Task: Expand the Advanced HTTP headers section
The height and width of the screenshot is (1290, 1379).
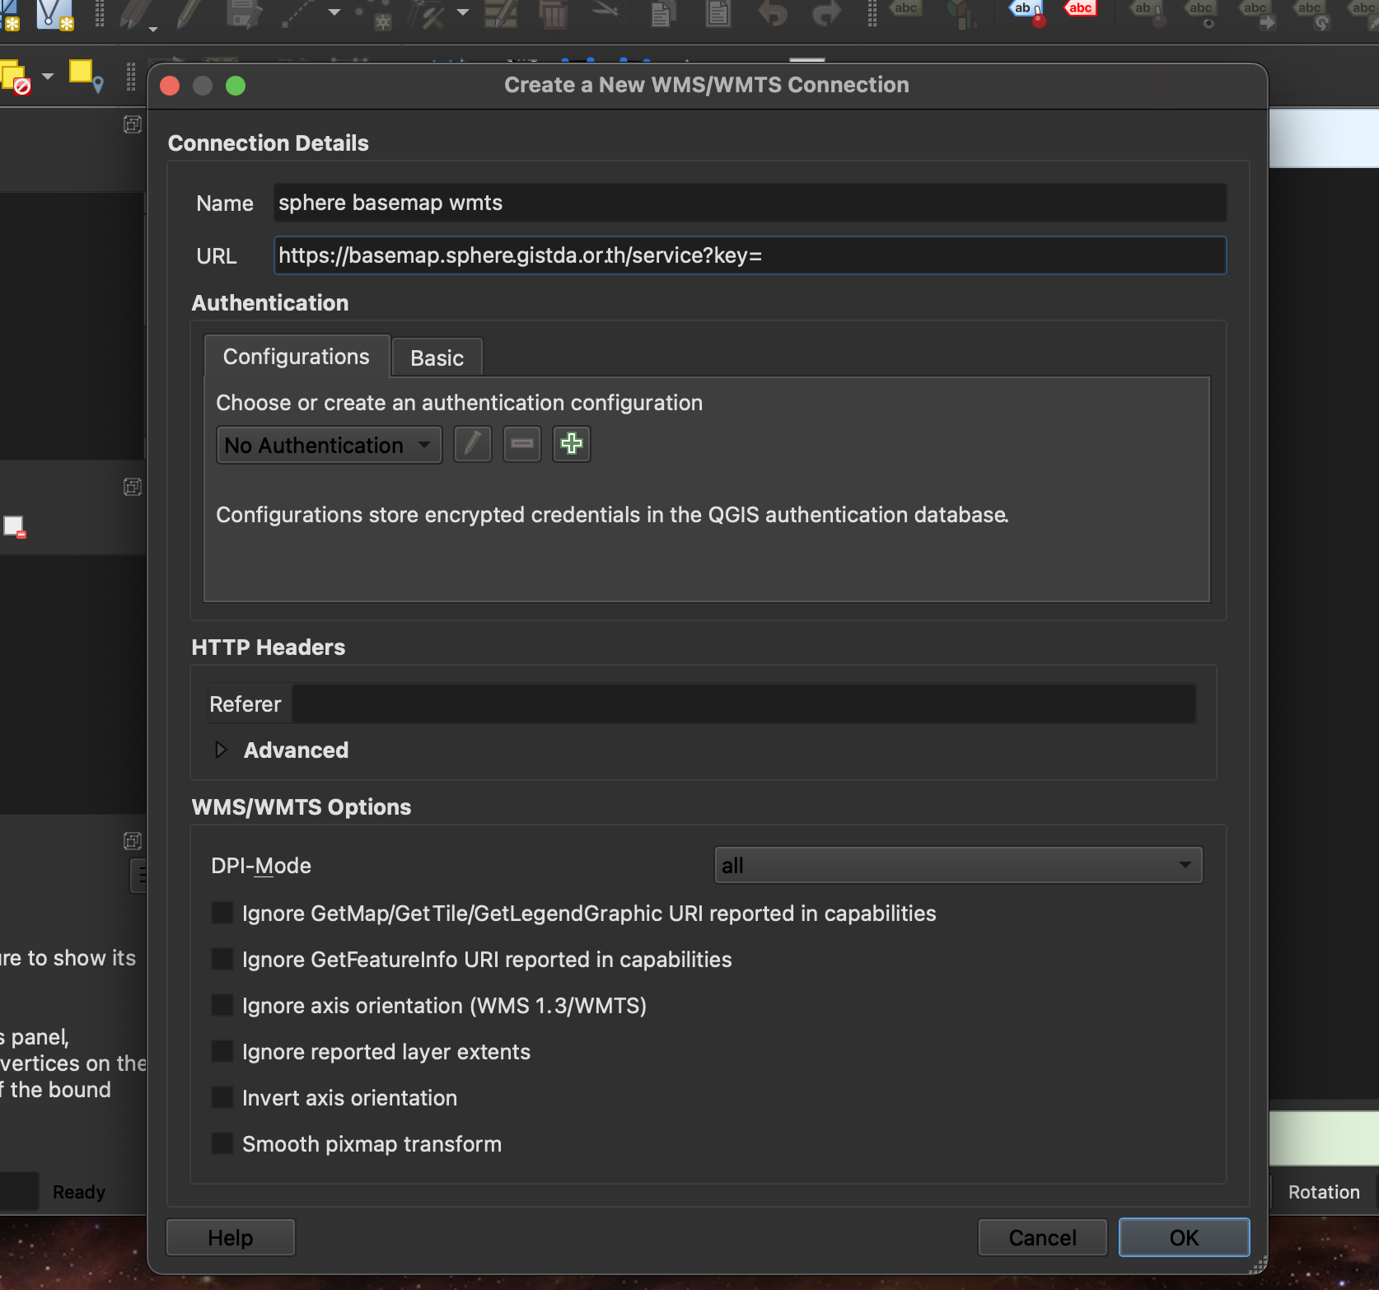Action: [x=221, y=750]
